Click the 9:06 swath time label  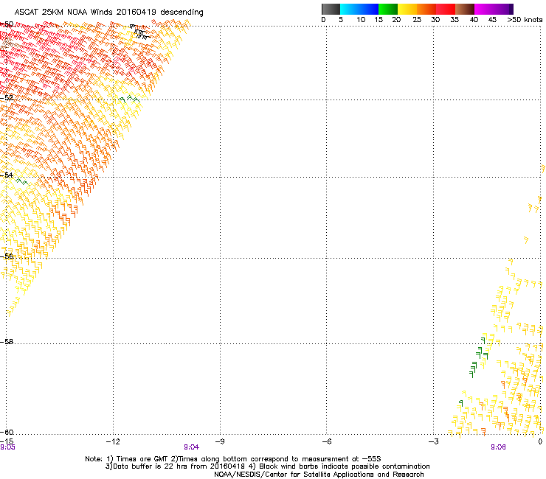pyautogui.click(x=498, y=447)
